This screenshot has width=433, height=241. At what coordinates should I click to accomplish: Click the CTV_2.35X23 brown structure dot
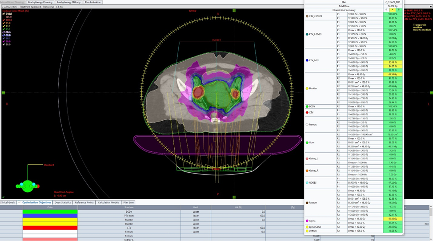click(x=306, y=16)
